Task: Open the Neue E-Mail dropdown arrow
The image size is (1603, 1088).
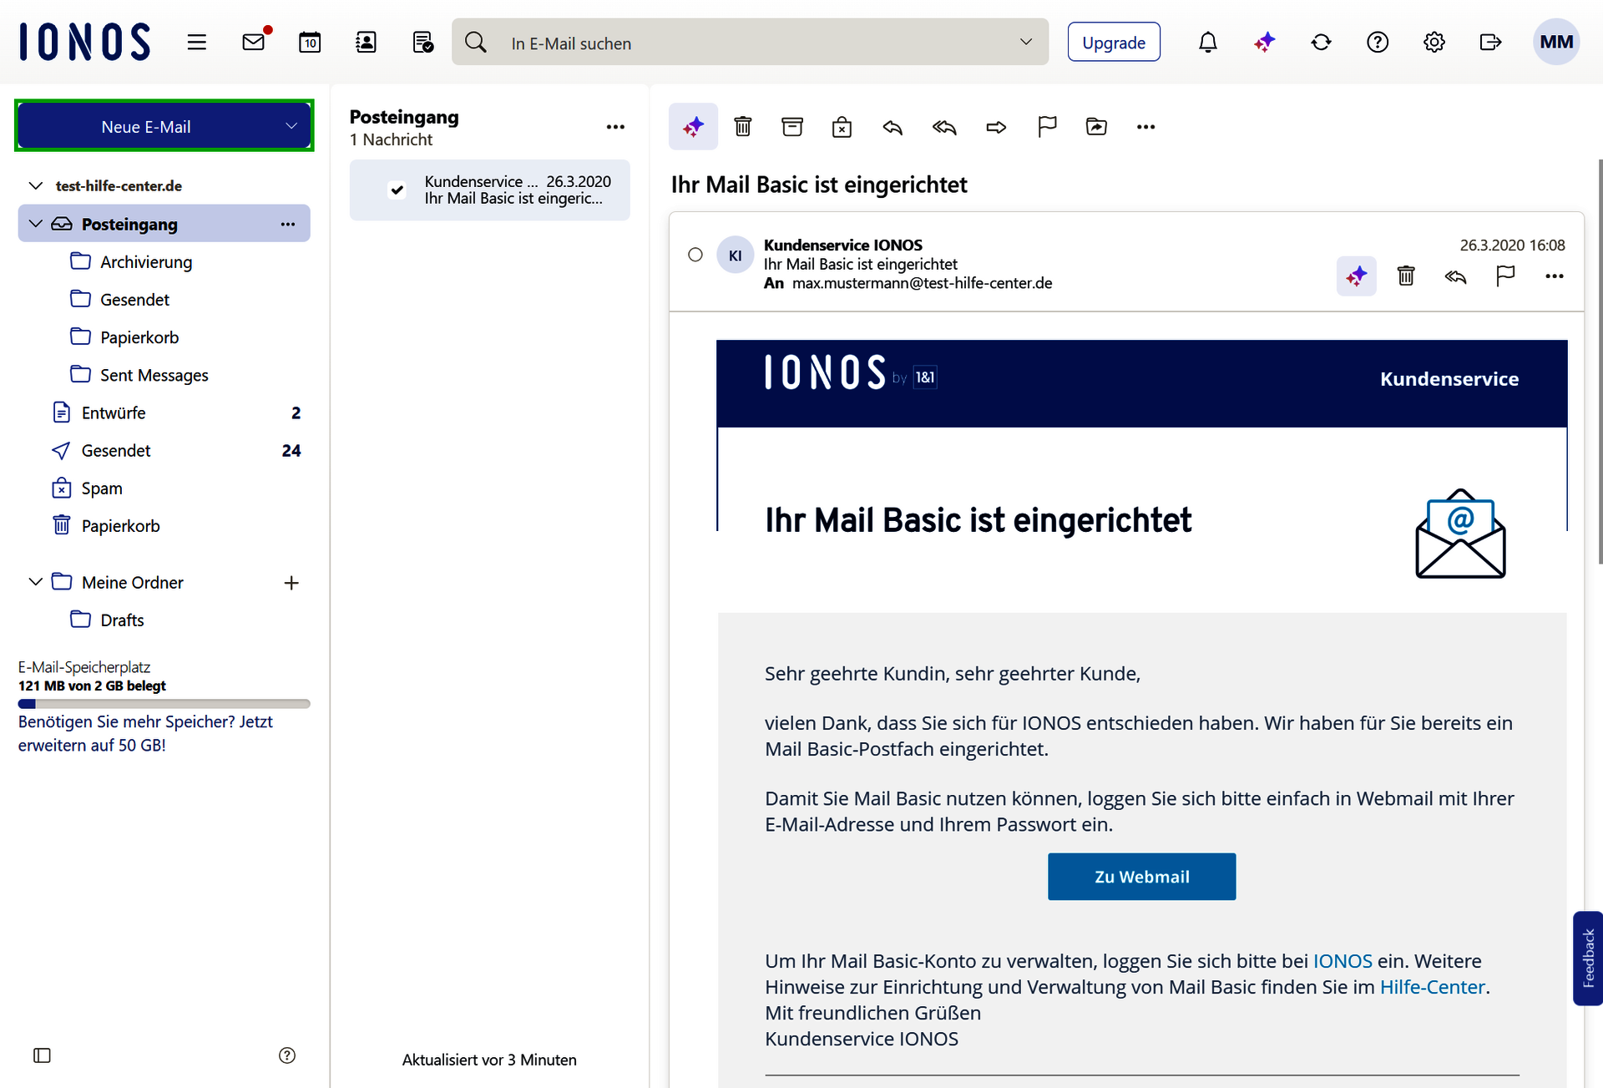Action: coord(291,126)
